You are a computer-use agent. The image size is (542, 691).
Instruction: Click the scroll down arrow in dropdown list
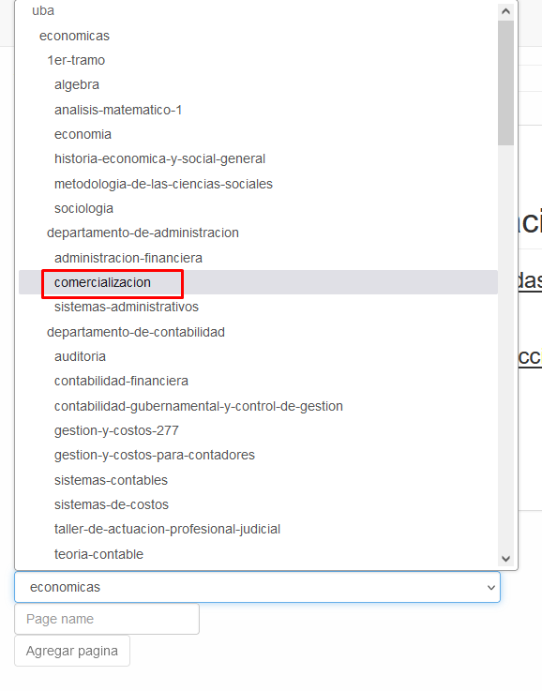point(505,559)
